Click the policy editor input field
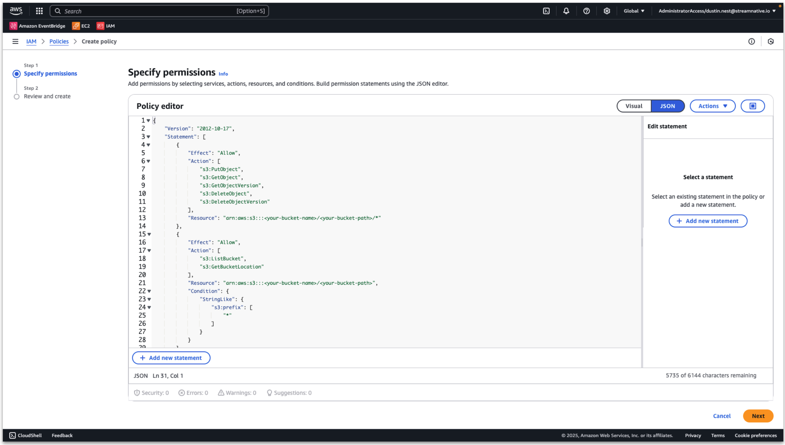Viewport: 785px width, 445px height. pos(384,232)
